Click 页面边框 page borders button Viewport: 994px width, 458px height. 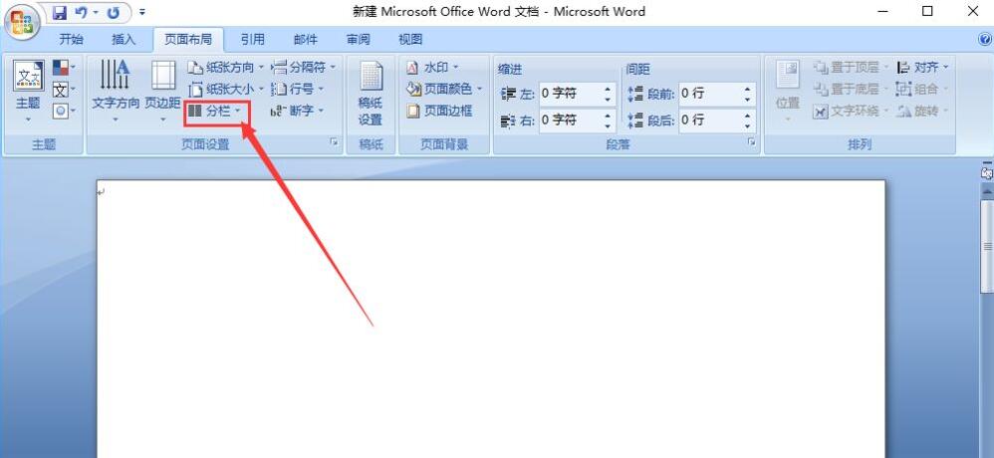(x=439, y=112)
